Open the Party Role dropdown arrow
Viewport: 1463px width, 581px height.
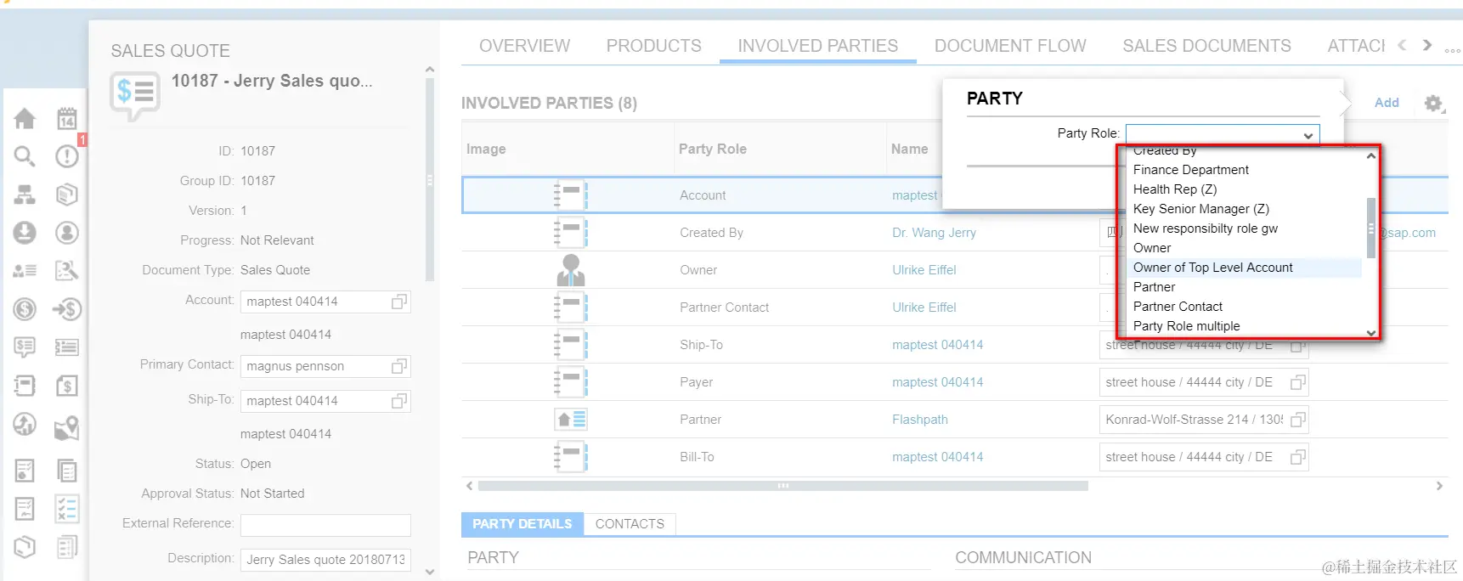pos(1308,135)
